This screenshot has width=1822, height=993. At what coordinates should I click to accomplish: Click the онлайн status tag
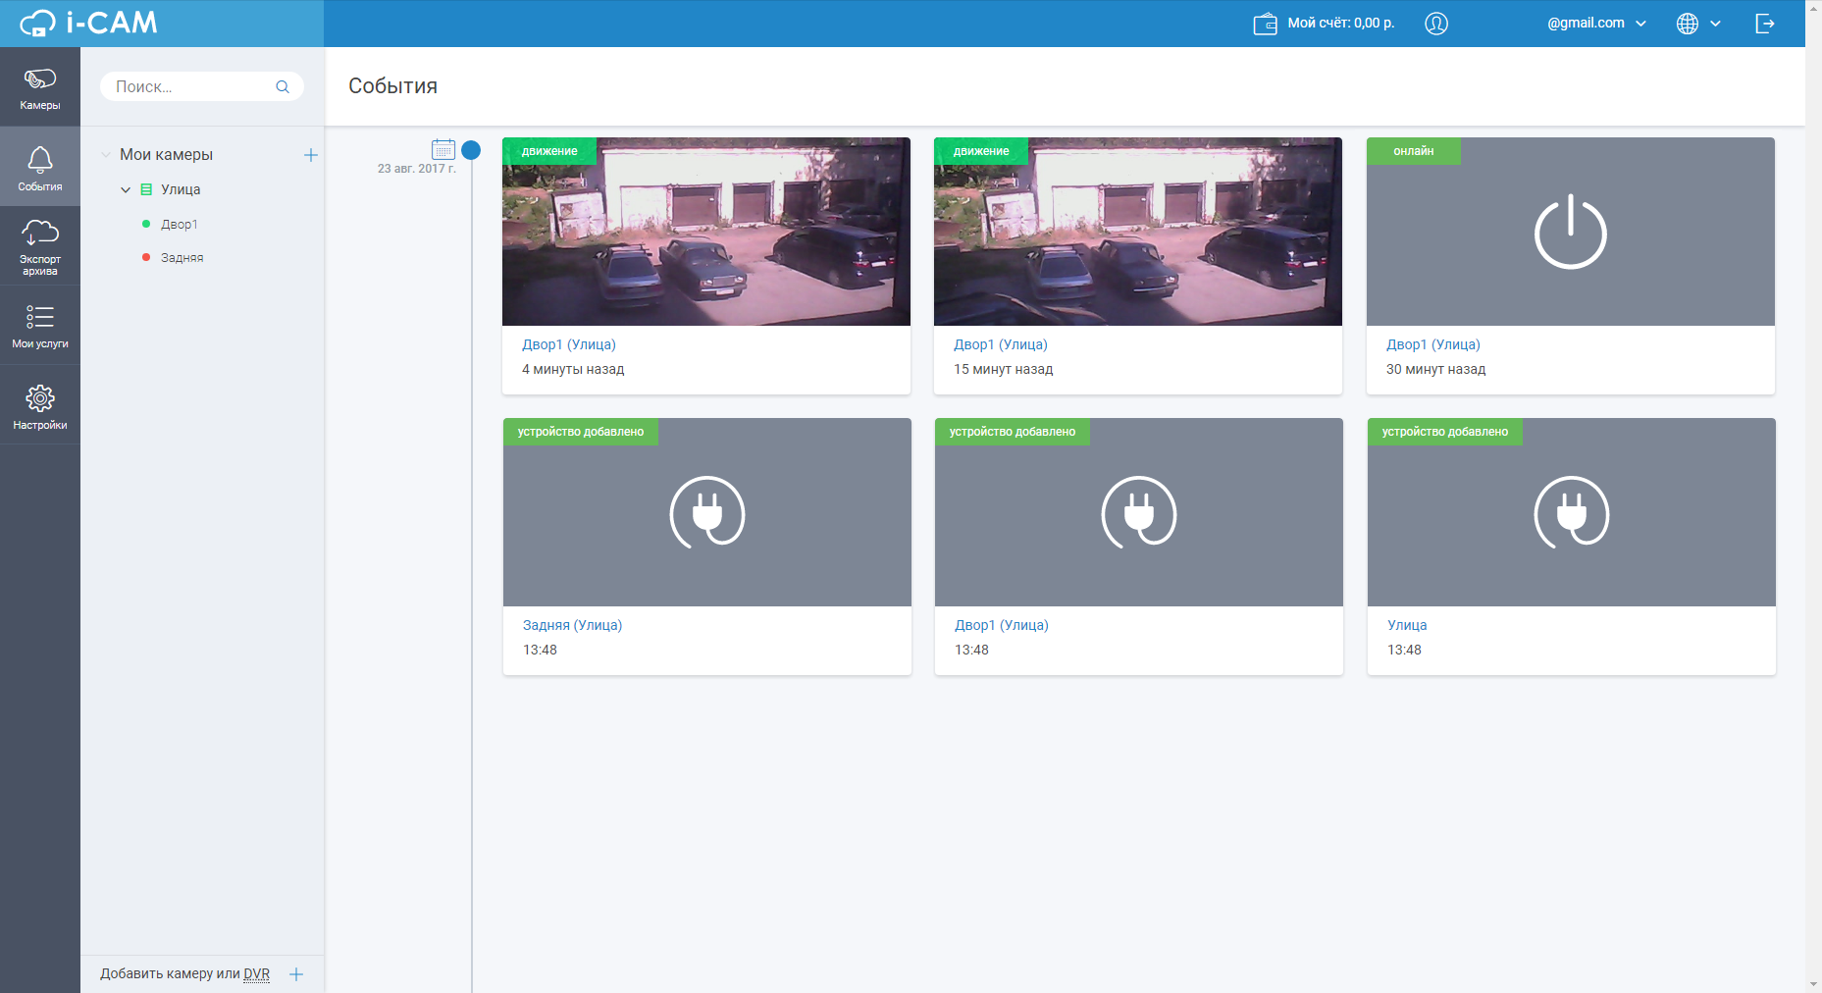(1414, 151)
